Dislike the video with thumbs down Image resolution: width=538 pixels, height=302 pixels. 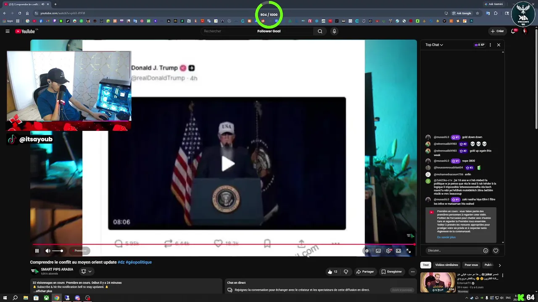346,272
